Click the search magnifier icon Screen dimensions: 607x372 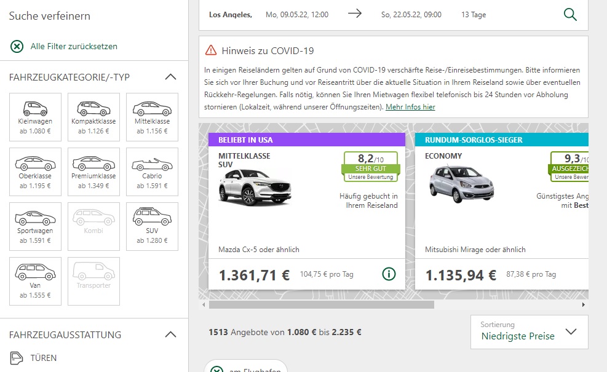point(570,15)
